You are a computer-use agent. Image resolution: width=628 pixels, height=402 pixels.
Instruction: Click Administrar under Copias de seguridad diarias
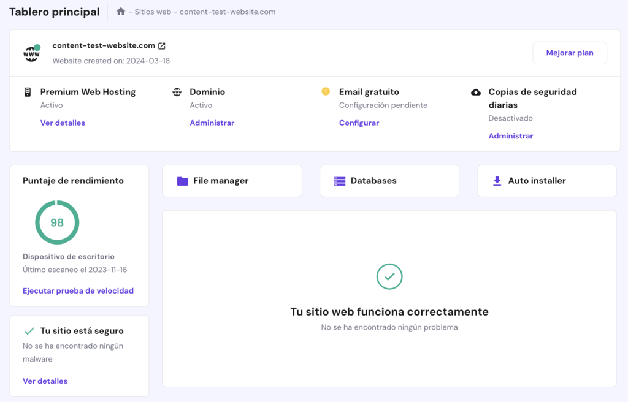[511, 135]
